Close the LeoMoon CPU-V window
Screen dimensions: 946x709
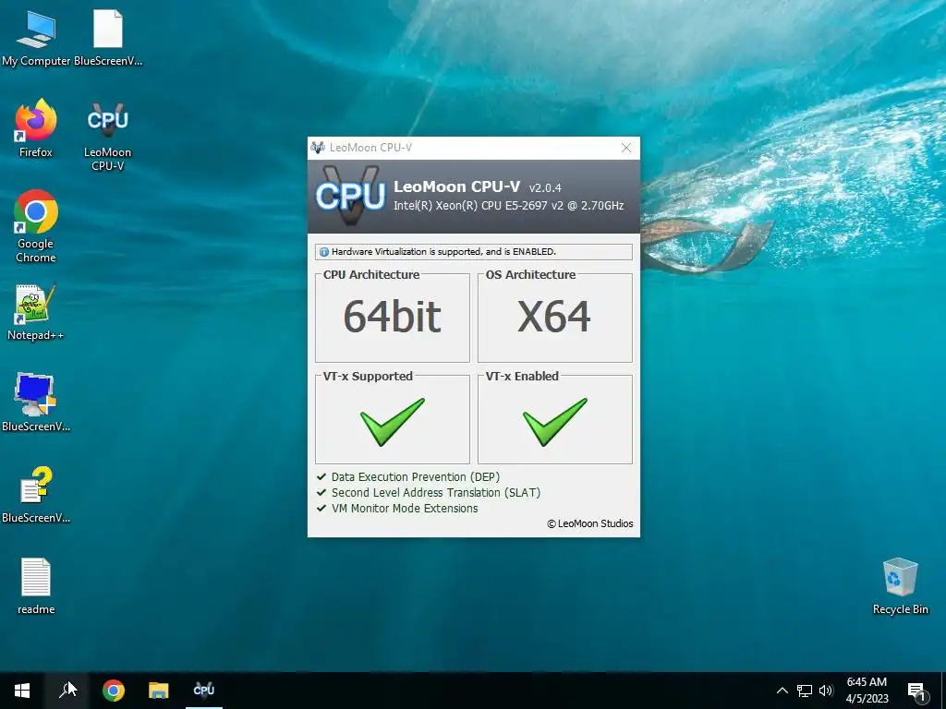[626, 148]
